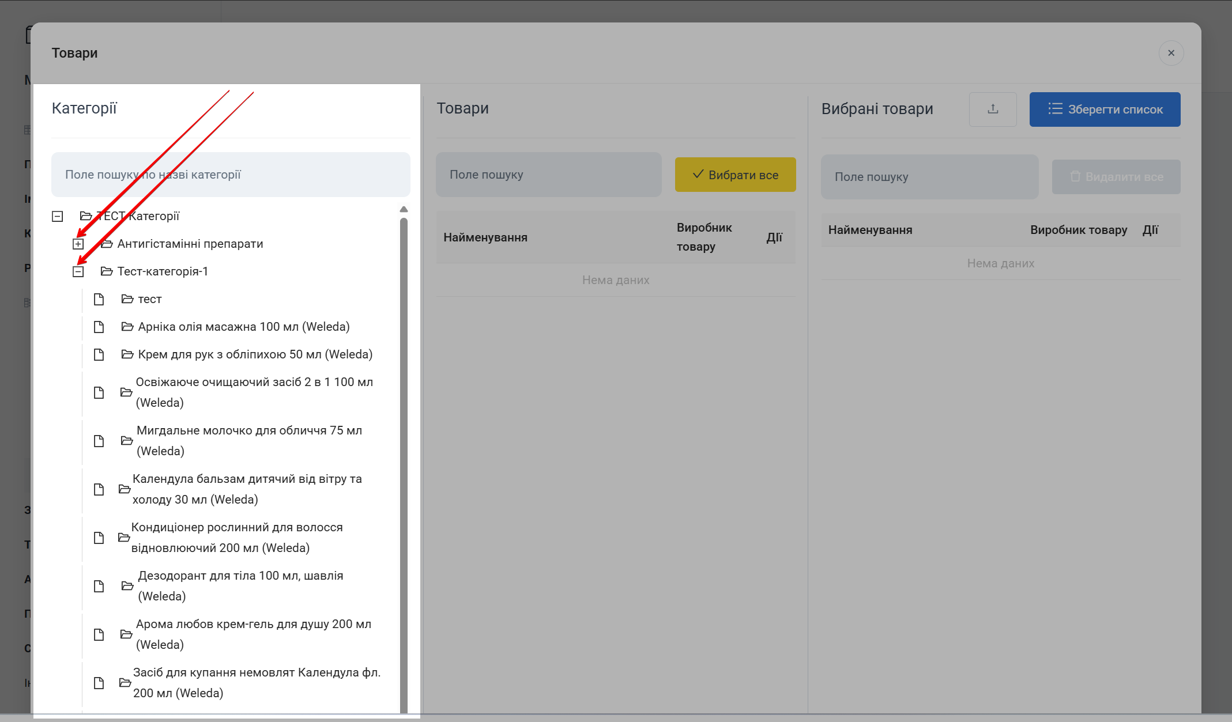Click folder icon of Антигістамінні препарати

click(107, 244)
